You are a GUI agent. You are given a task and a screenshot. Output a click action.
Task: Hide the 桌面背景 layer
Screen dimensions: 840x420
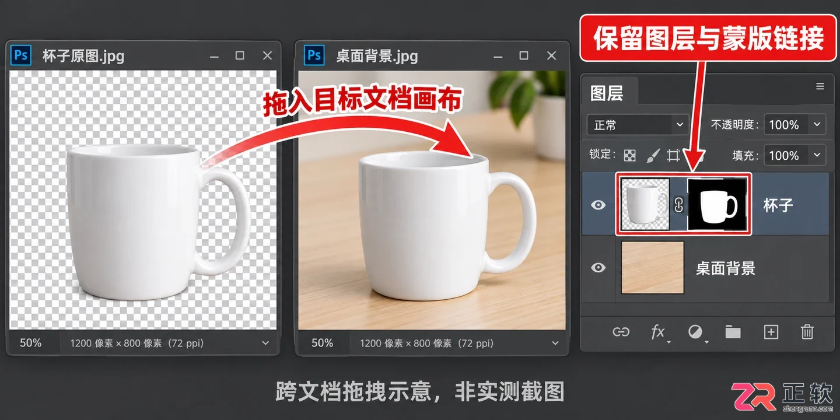pyautogui.click(x=598, y=268)
